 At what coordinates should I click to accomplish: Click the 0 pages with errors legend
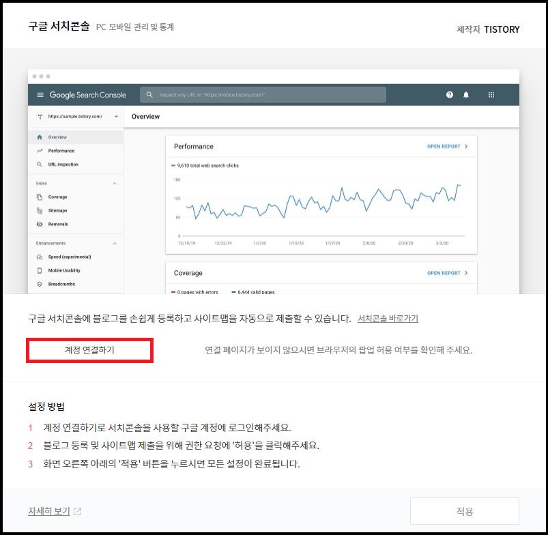194,292
